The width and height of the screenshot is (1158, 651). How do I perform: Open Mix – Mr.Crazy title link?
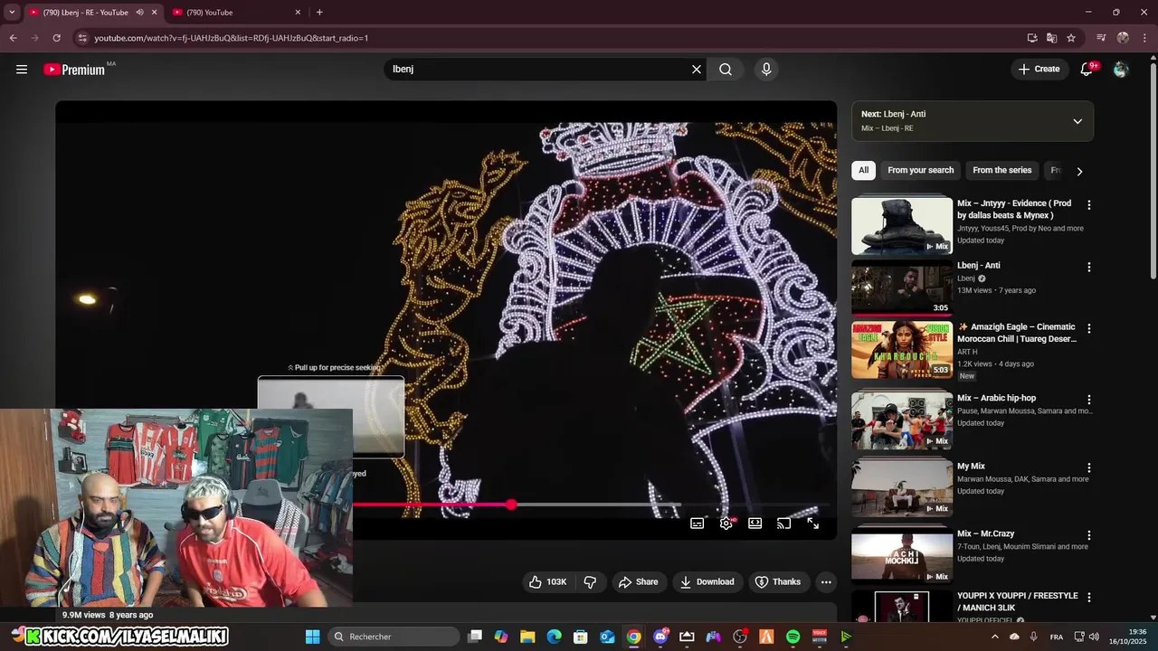985,533
